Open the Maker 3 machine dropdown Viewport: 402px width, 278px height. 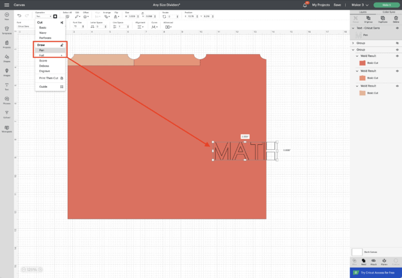(x=358, y=5)
